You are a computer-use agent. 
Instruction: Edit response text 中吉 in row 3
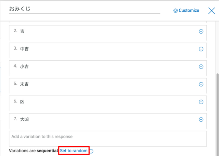point(108,50)
